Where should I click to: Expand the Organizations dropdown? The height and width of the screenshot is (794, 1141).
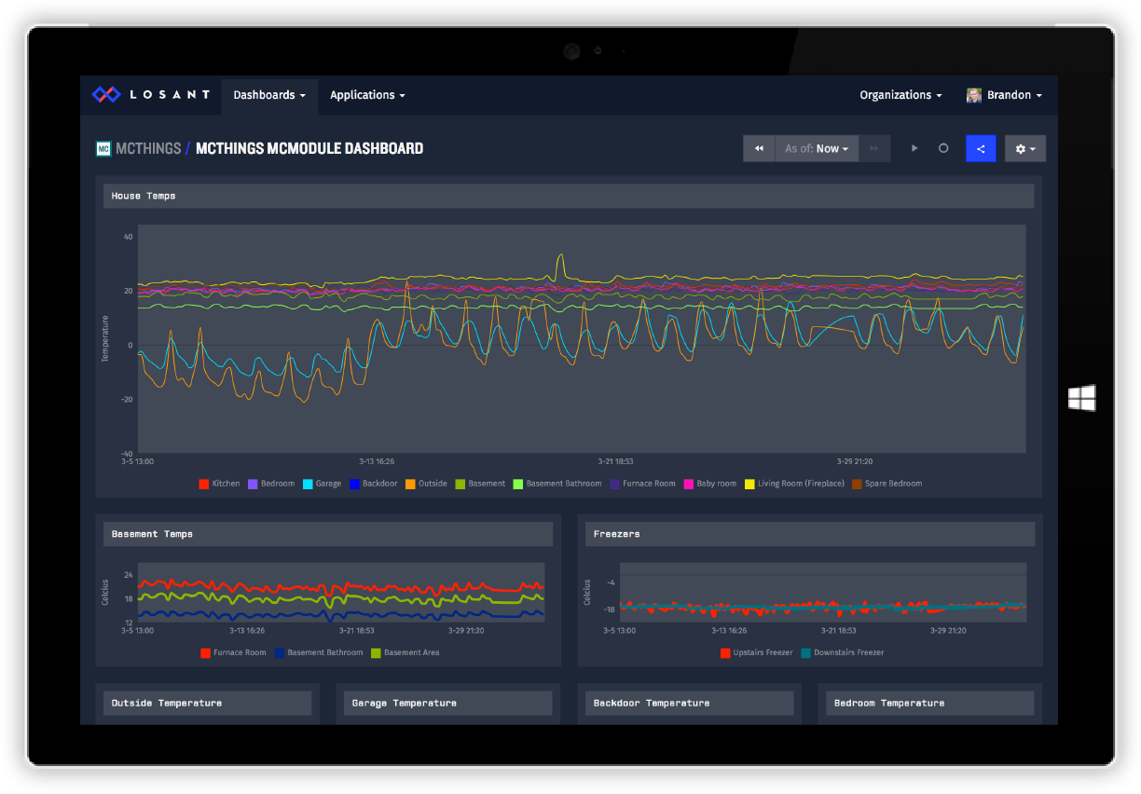tap(900, 95)
